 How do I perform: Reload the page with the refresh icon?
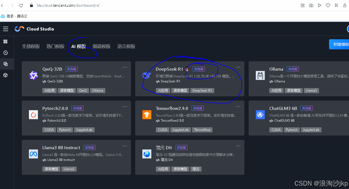[21, 5]
